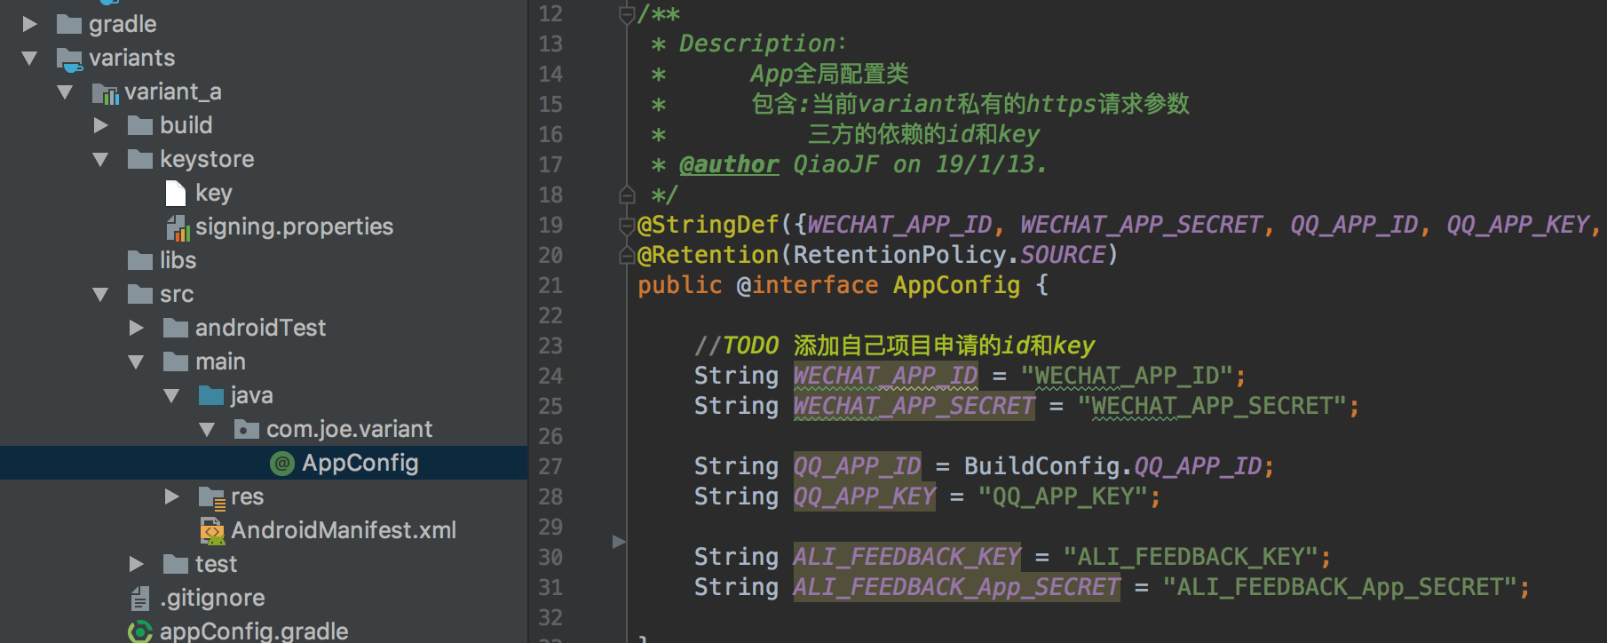Click the QQ_APP_ID field on line 27
The image size is (1607, 643).
[857, 466]
